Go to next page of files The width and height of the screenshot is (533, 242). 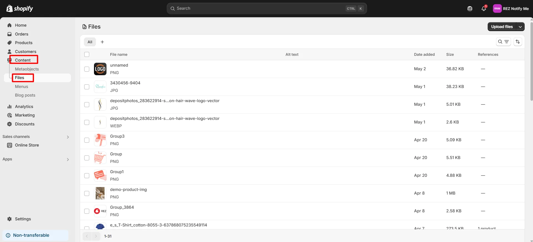point(96,236)
